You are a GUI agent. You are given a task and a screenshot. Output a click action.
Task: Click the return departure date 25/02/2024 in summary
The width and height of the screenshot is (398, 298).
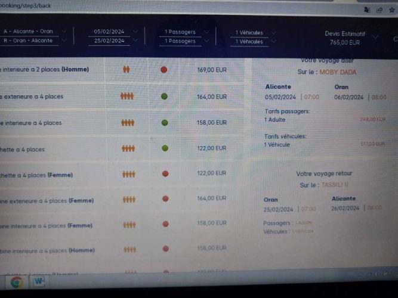[x=278, y=209]
